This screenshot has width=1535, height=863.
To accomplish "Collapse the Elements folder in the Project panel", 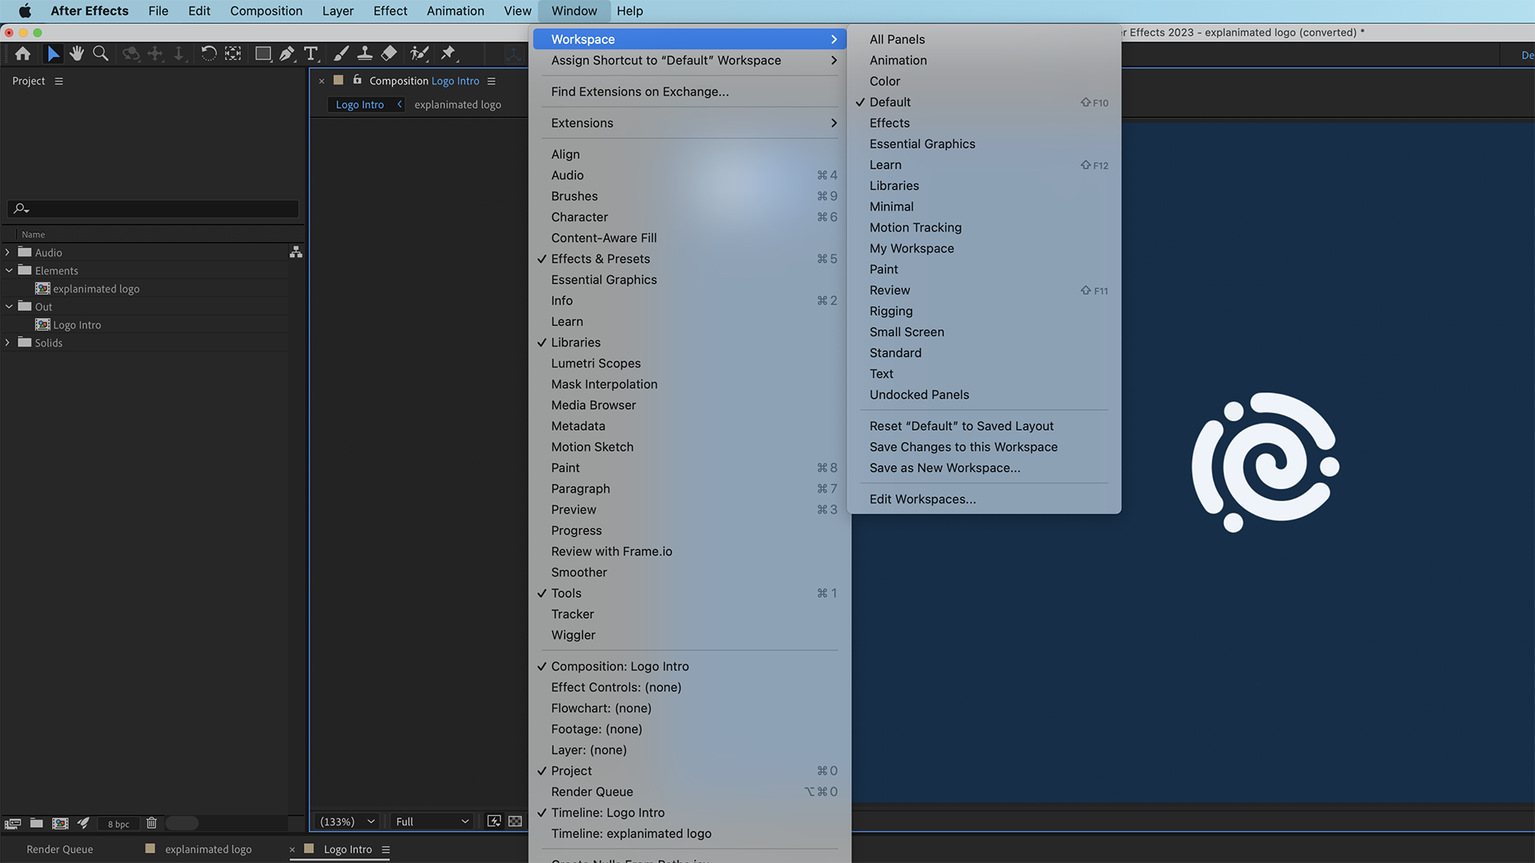I will coord(9,270).
